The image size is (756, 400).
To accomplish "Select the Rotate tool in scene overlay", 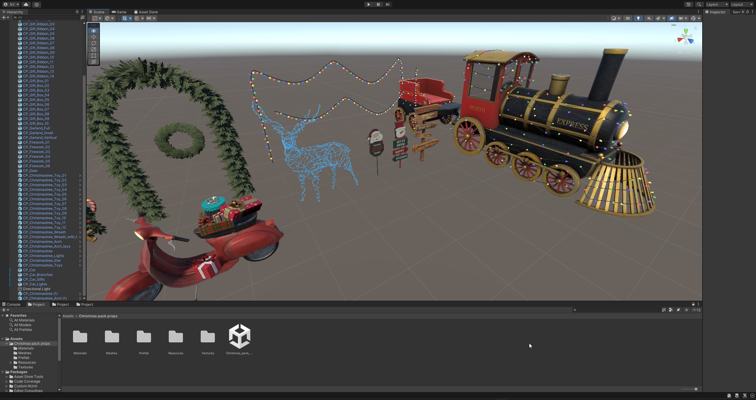I will 94,43.
